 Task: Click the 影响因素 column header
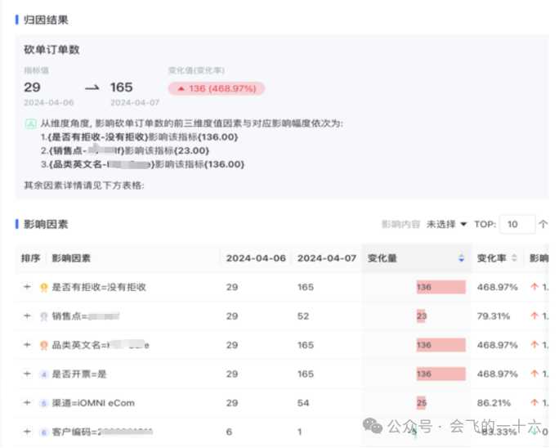(71, 258)
